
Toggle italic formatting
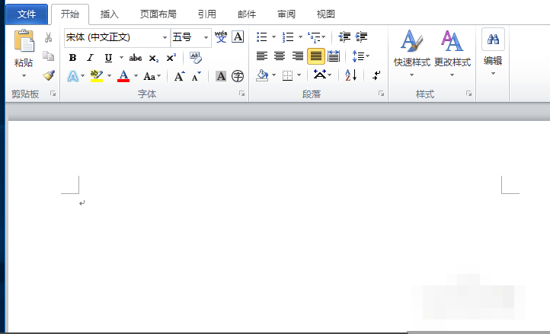click(90, 58)
